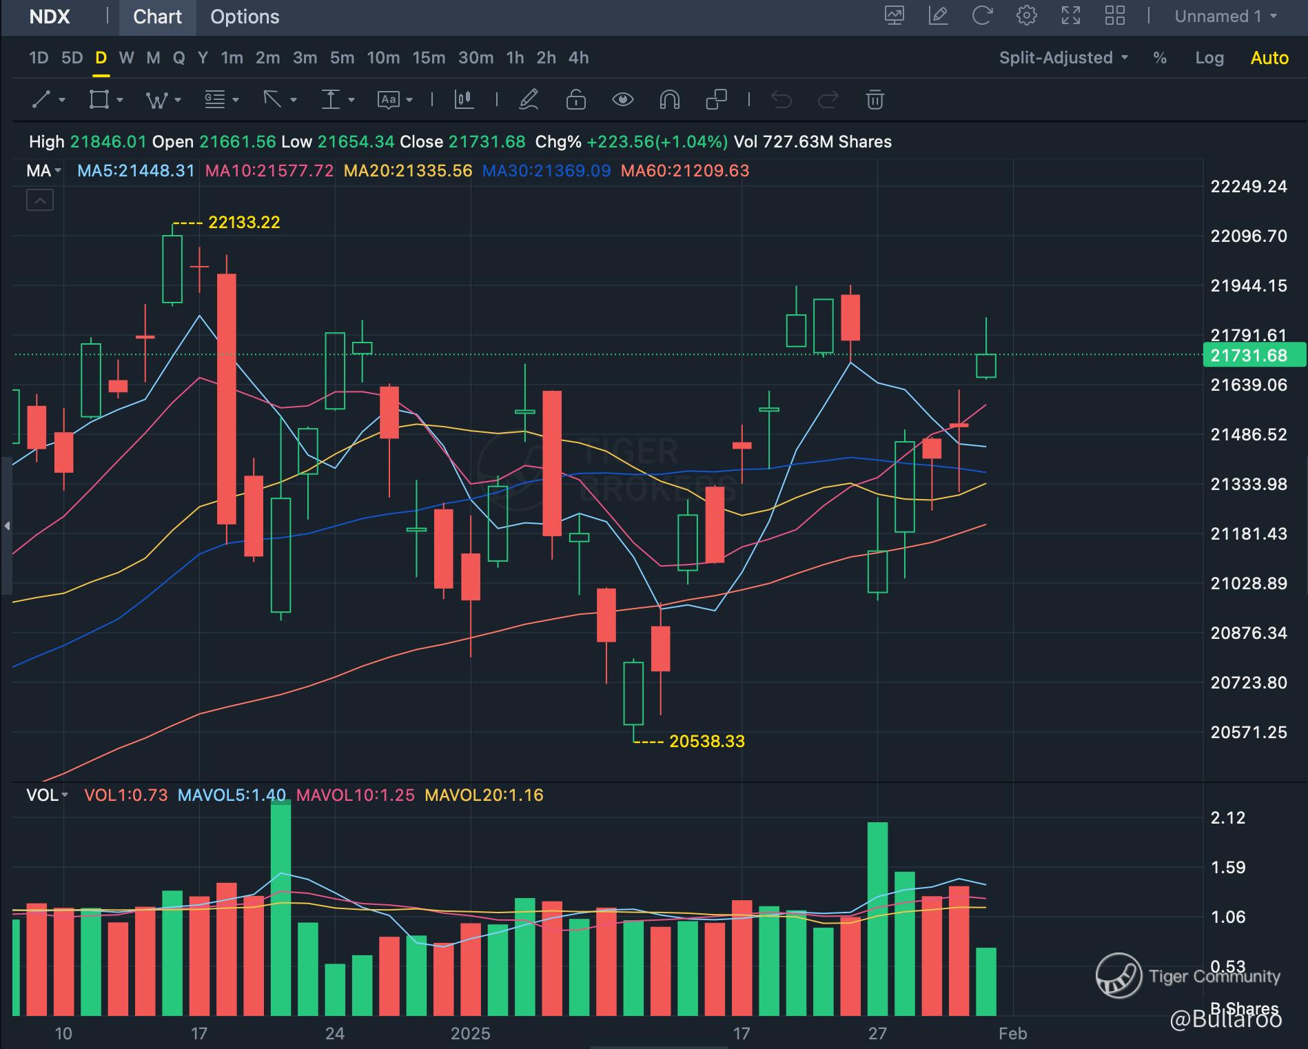
Task: Switch the axis to percent mode
Action: [1160, 58]
